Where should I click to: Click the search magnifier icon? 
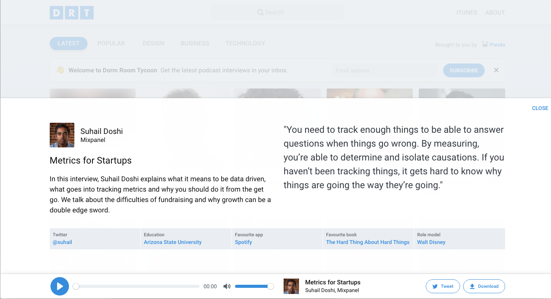coord(260,12)
